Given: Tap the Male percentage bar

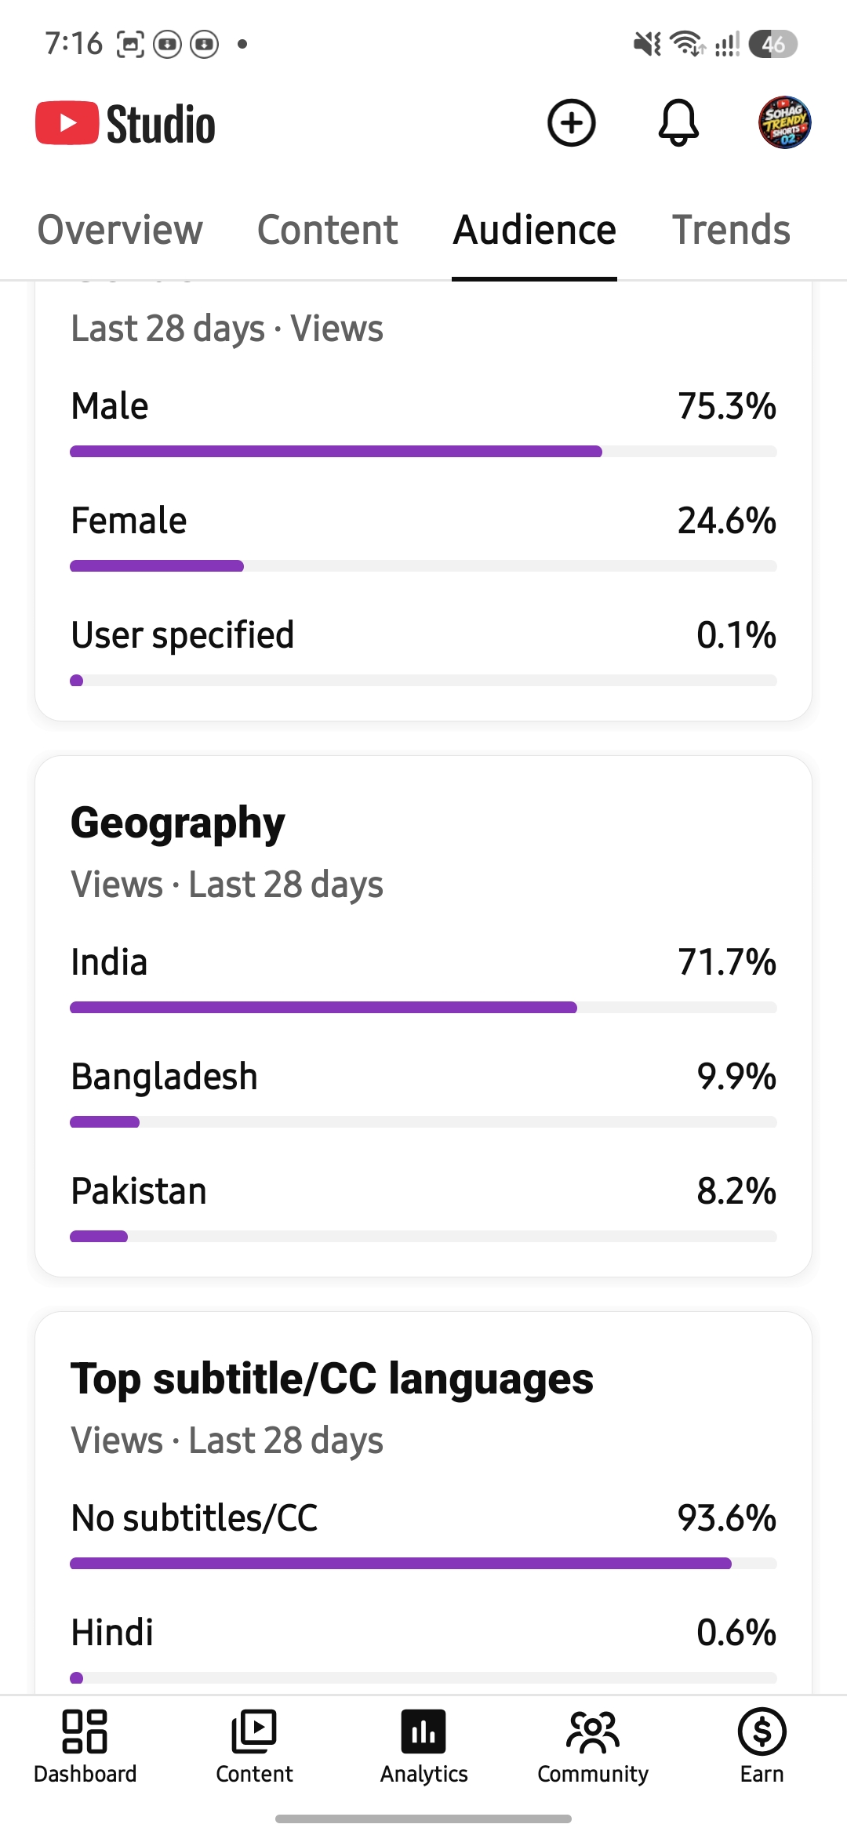Looking at the screenshot, I should (423, 451).
